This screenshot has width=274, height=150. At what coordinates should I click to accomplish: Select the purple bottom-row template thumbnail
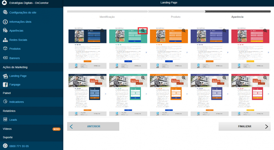[210, 95]
